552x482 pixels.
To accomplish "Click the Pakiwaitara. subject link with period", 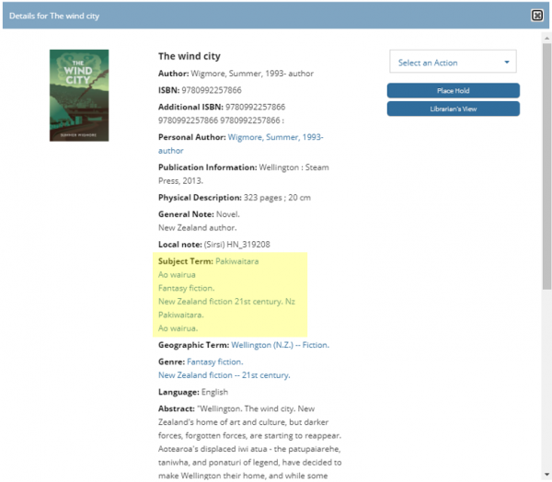I will coord(181,315).
